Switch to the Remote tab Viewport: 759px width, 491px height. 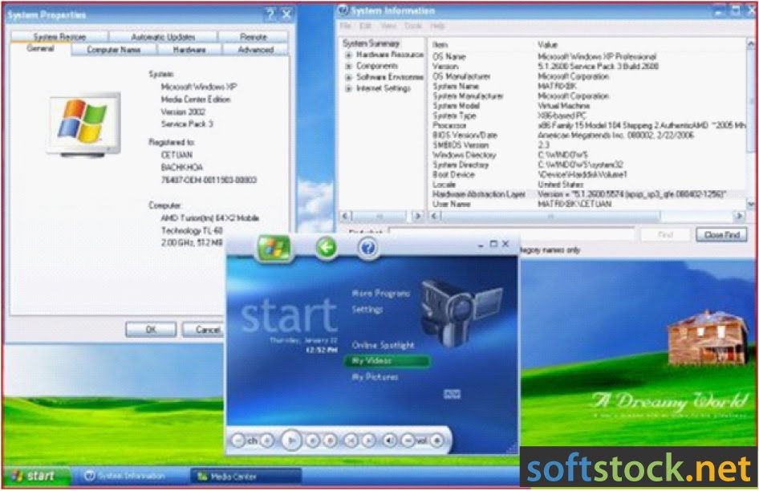click(254, 37)
